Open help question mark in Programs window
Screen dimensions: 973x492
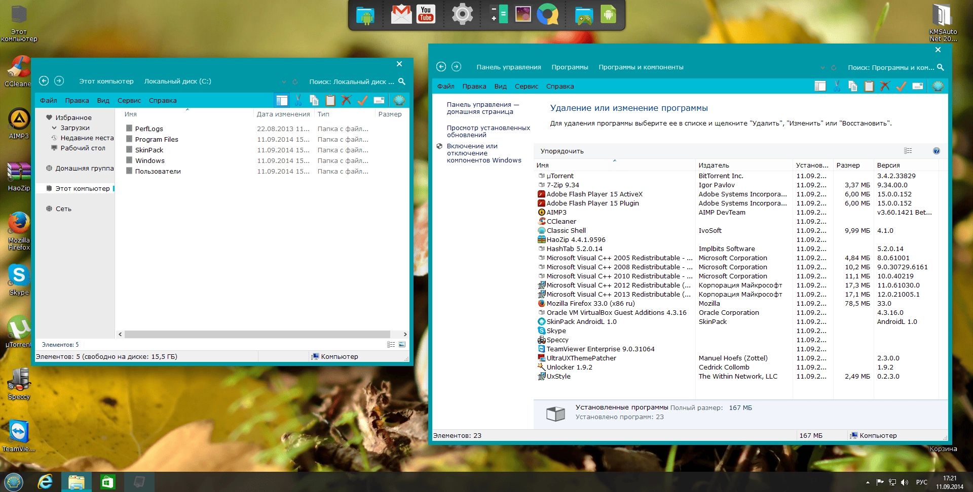[x=937, y=151]
